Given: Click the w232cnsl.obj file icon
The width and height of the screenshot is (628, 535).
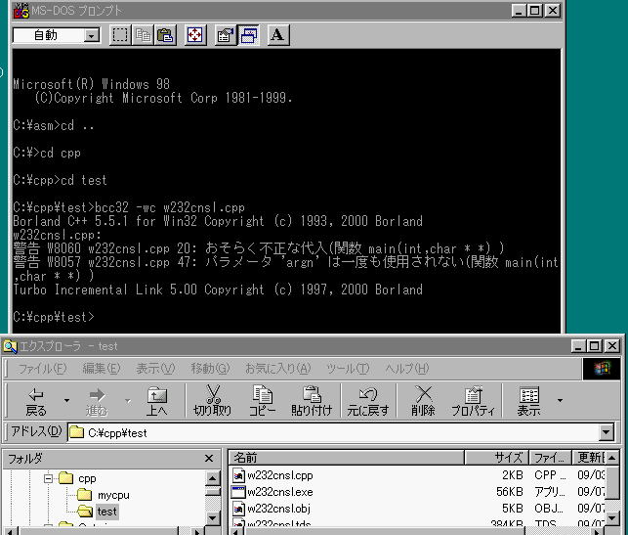Looking at the screenshot, I should (x=238, y=509).
